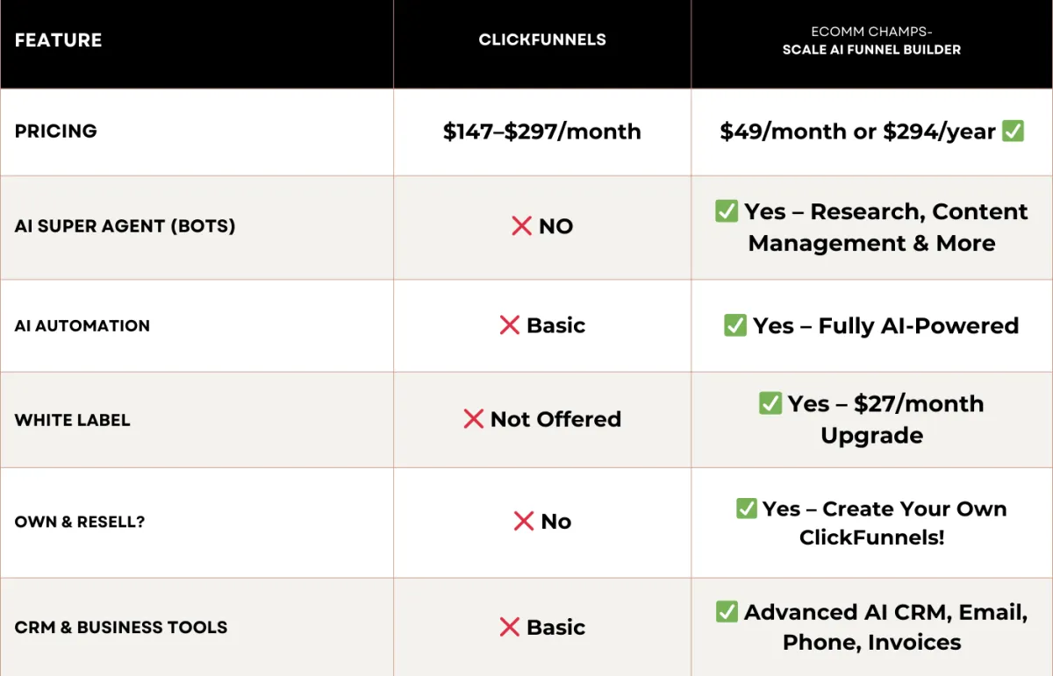The width and height of the screenshot is (1053, 676).
Task: Click the green checkmark beside $294/year pricing
Action: (1014, 132)
